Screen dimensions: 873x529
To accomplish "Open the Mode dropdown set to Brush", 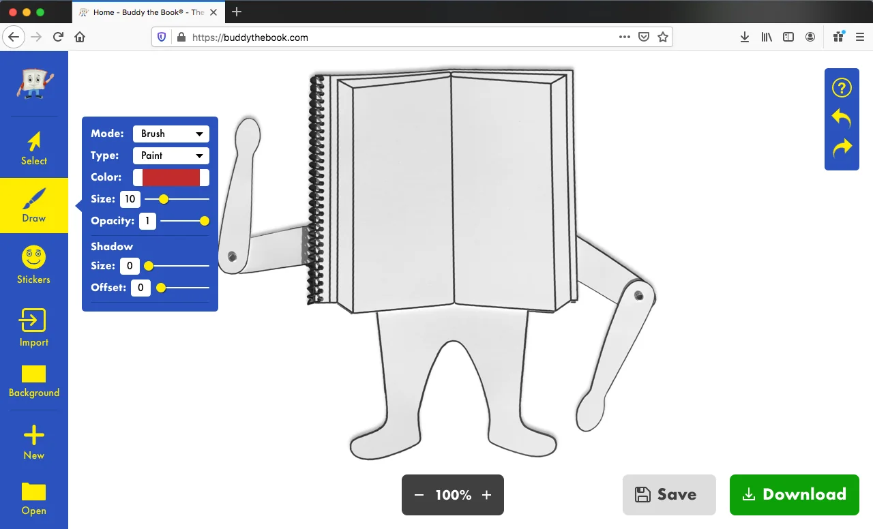I will pyautogui.click(x=171, y=134).
